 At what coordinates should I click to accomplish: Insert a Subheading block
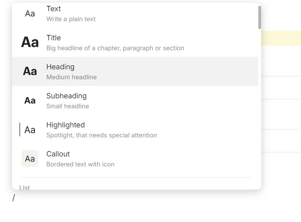coord(135,100)
